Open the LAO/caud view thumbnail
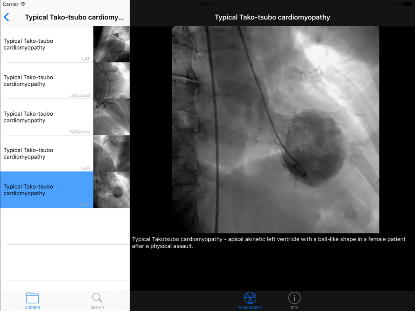Viewport: 415px width, 311px height. (x=112, y=80)
